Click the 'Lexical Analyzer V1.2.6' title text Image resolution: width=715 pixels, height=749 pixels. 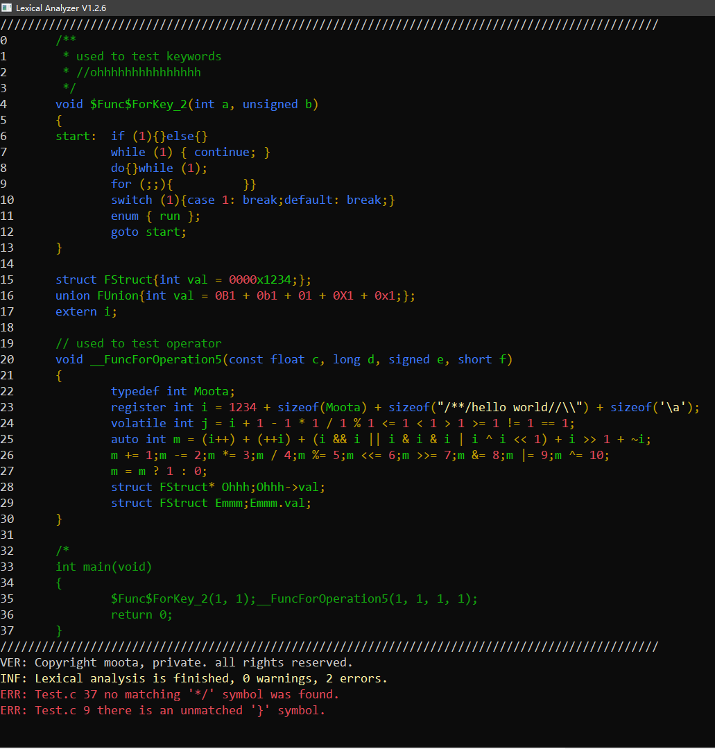tap(61, 8)
